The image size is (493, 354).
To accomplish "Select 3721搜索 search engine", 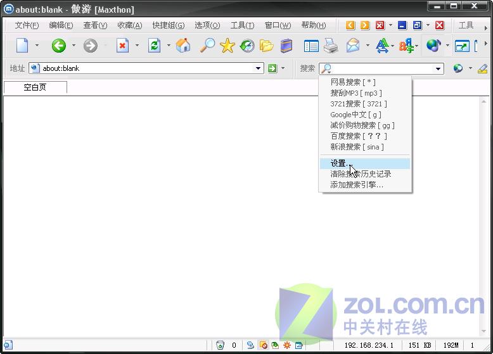I will (365, 104).
